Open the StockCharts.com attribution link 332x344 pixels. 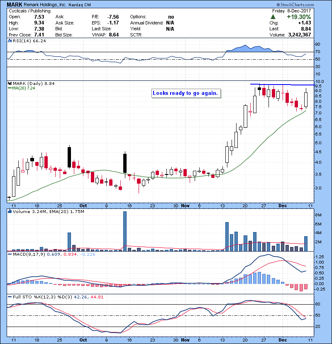[295, 5]
